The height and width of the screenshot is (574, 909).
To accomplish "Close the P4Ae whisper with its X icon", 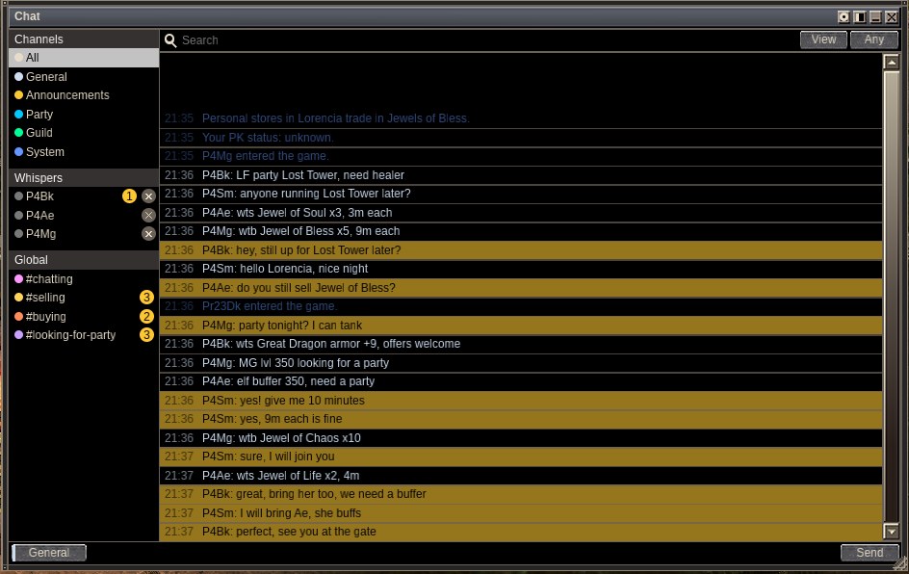I will tap(148, 216).
